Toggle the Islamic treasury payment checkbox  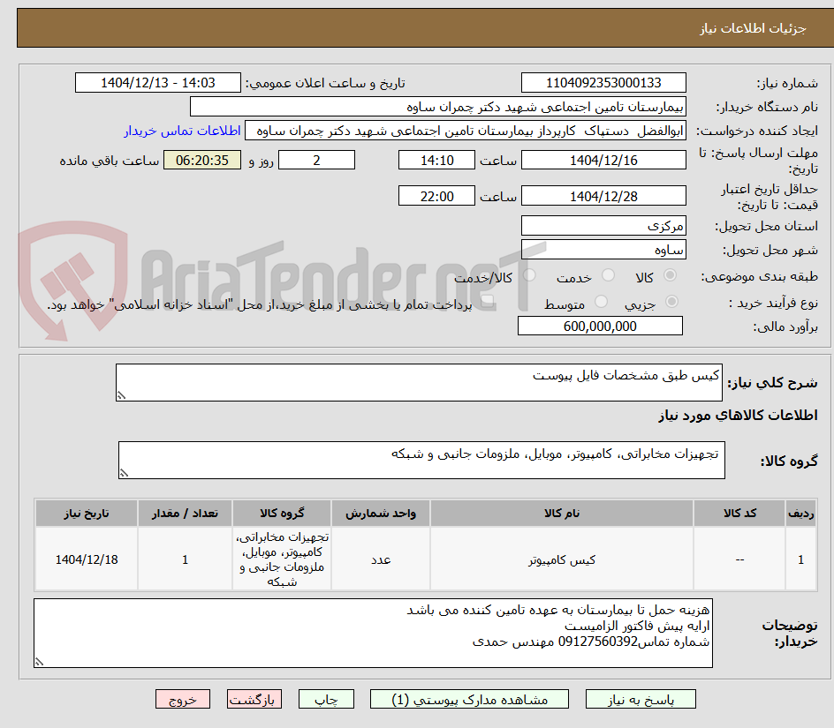pyautogui.click(x=486, y=303)
